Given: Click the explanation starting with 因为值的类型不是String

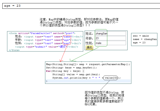Looking at the screenshot, I should pyautogui.click(x=105, y=98).
